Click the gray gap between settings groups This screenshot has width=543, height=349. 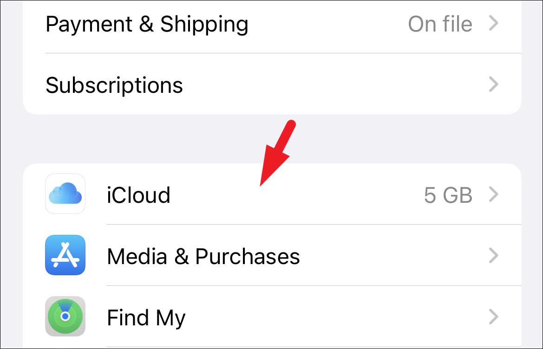[138, 139]
